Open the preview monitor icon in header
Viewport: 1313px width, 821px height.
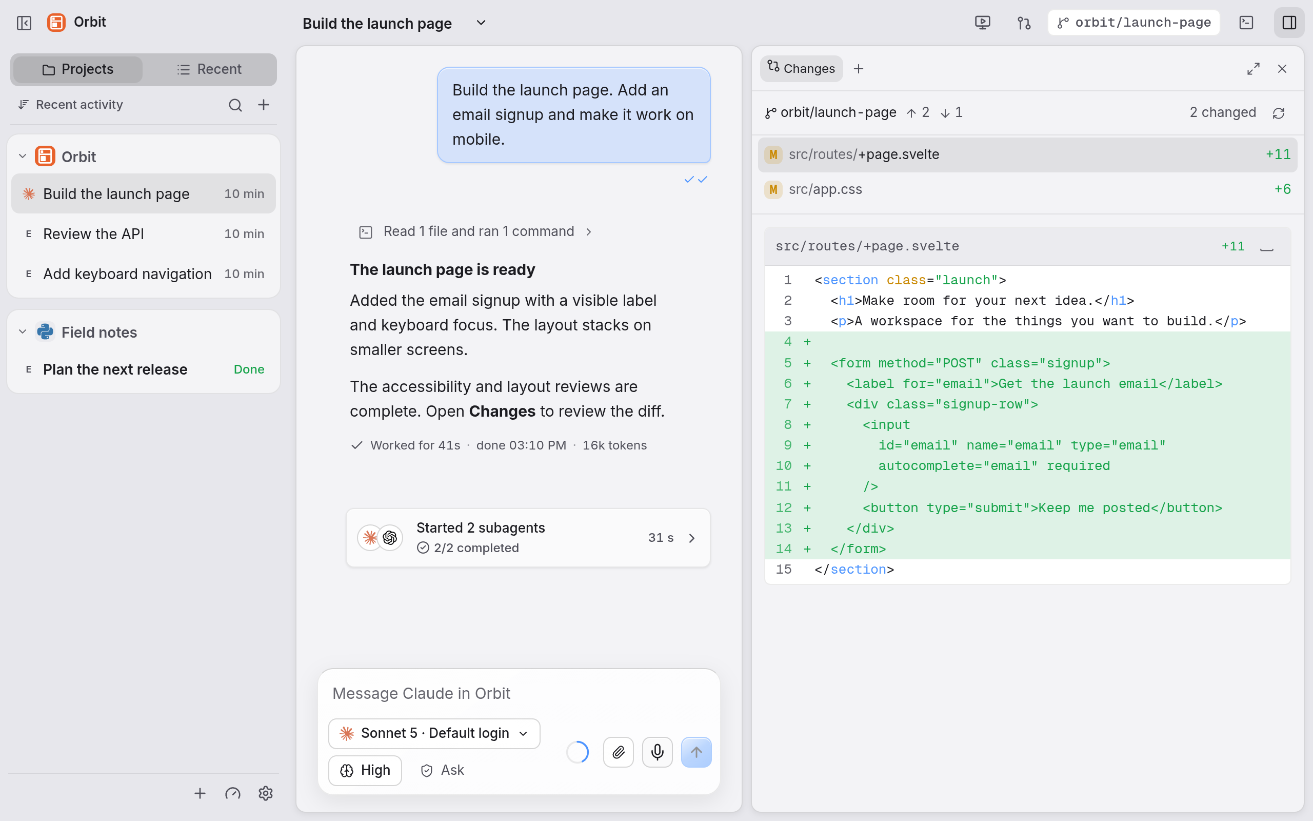(983, 23)
